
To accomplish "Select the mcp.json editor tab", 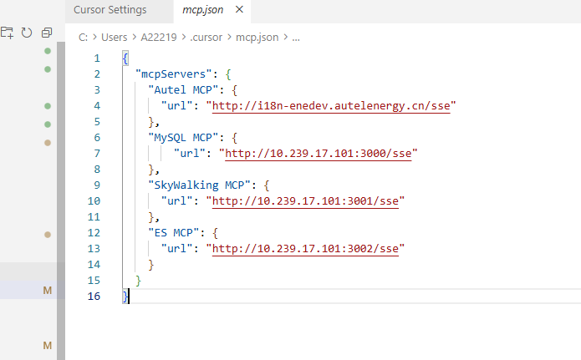I will 202,10.
